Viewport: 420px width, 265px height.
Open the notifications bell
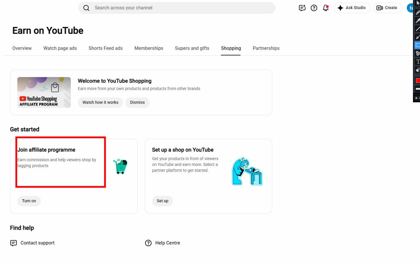[x=326, y=8]
